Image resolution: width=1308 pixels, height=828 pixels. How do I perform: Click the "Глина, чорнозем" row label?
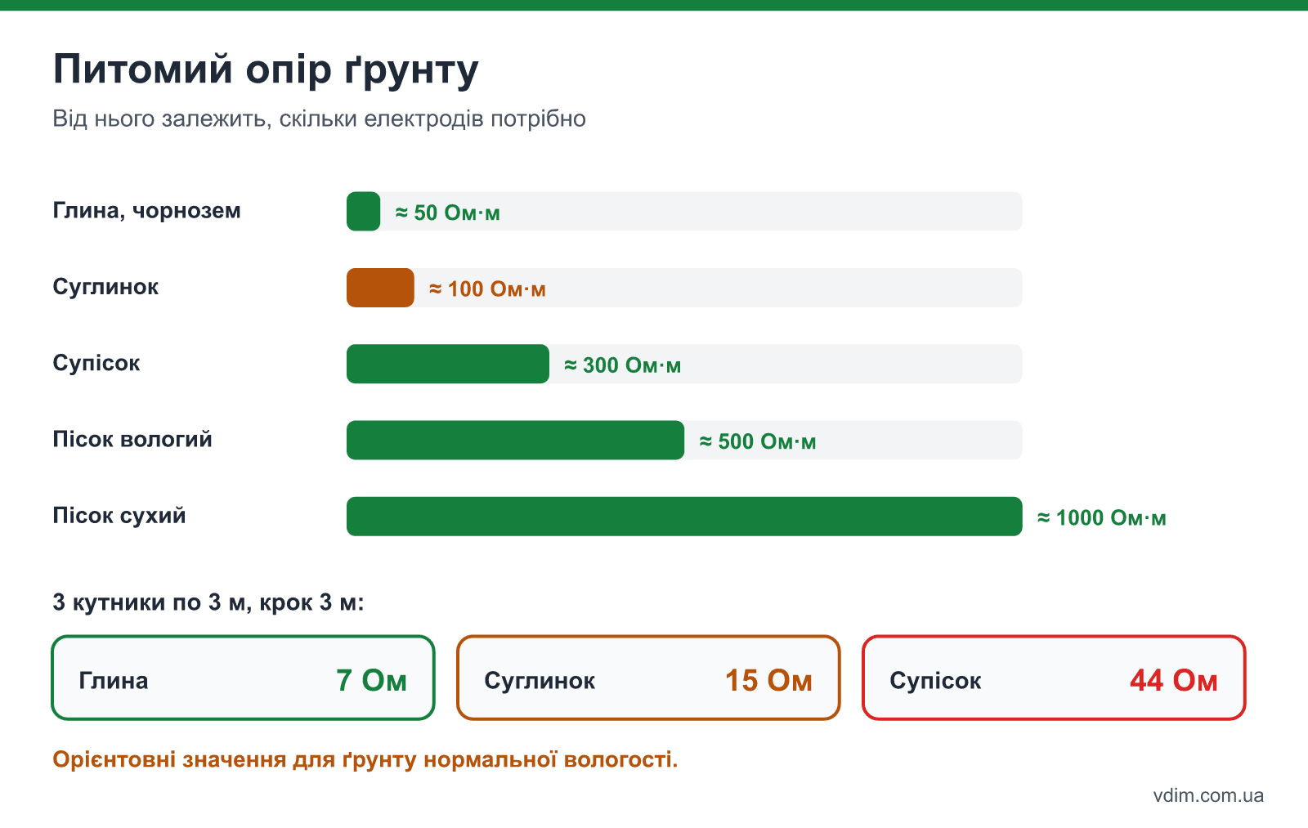147,211
